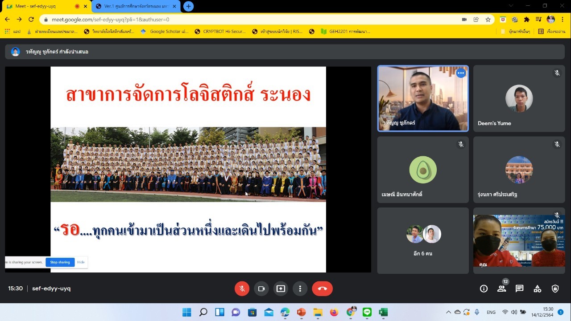Show the participants list panel
Image resolution: width=571 pixels, height=321 pixels.
(x=501, y=288)
